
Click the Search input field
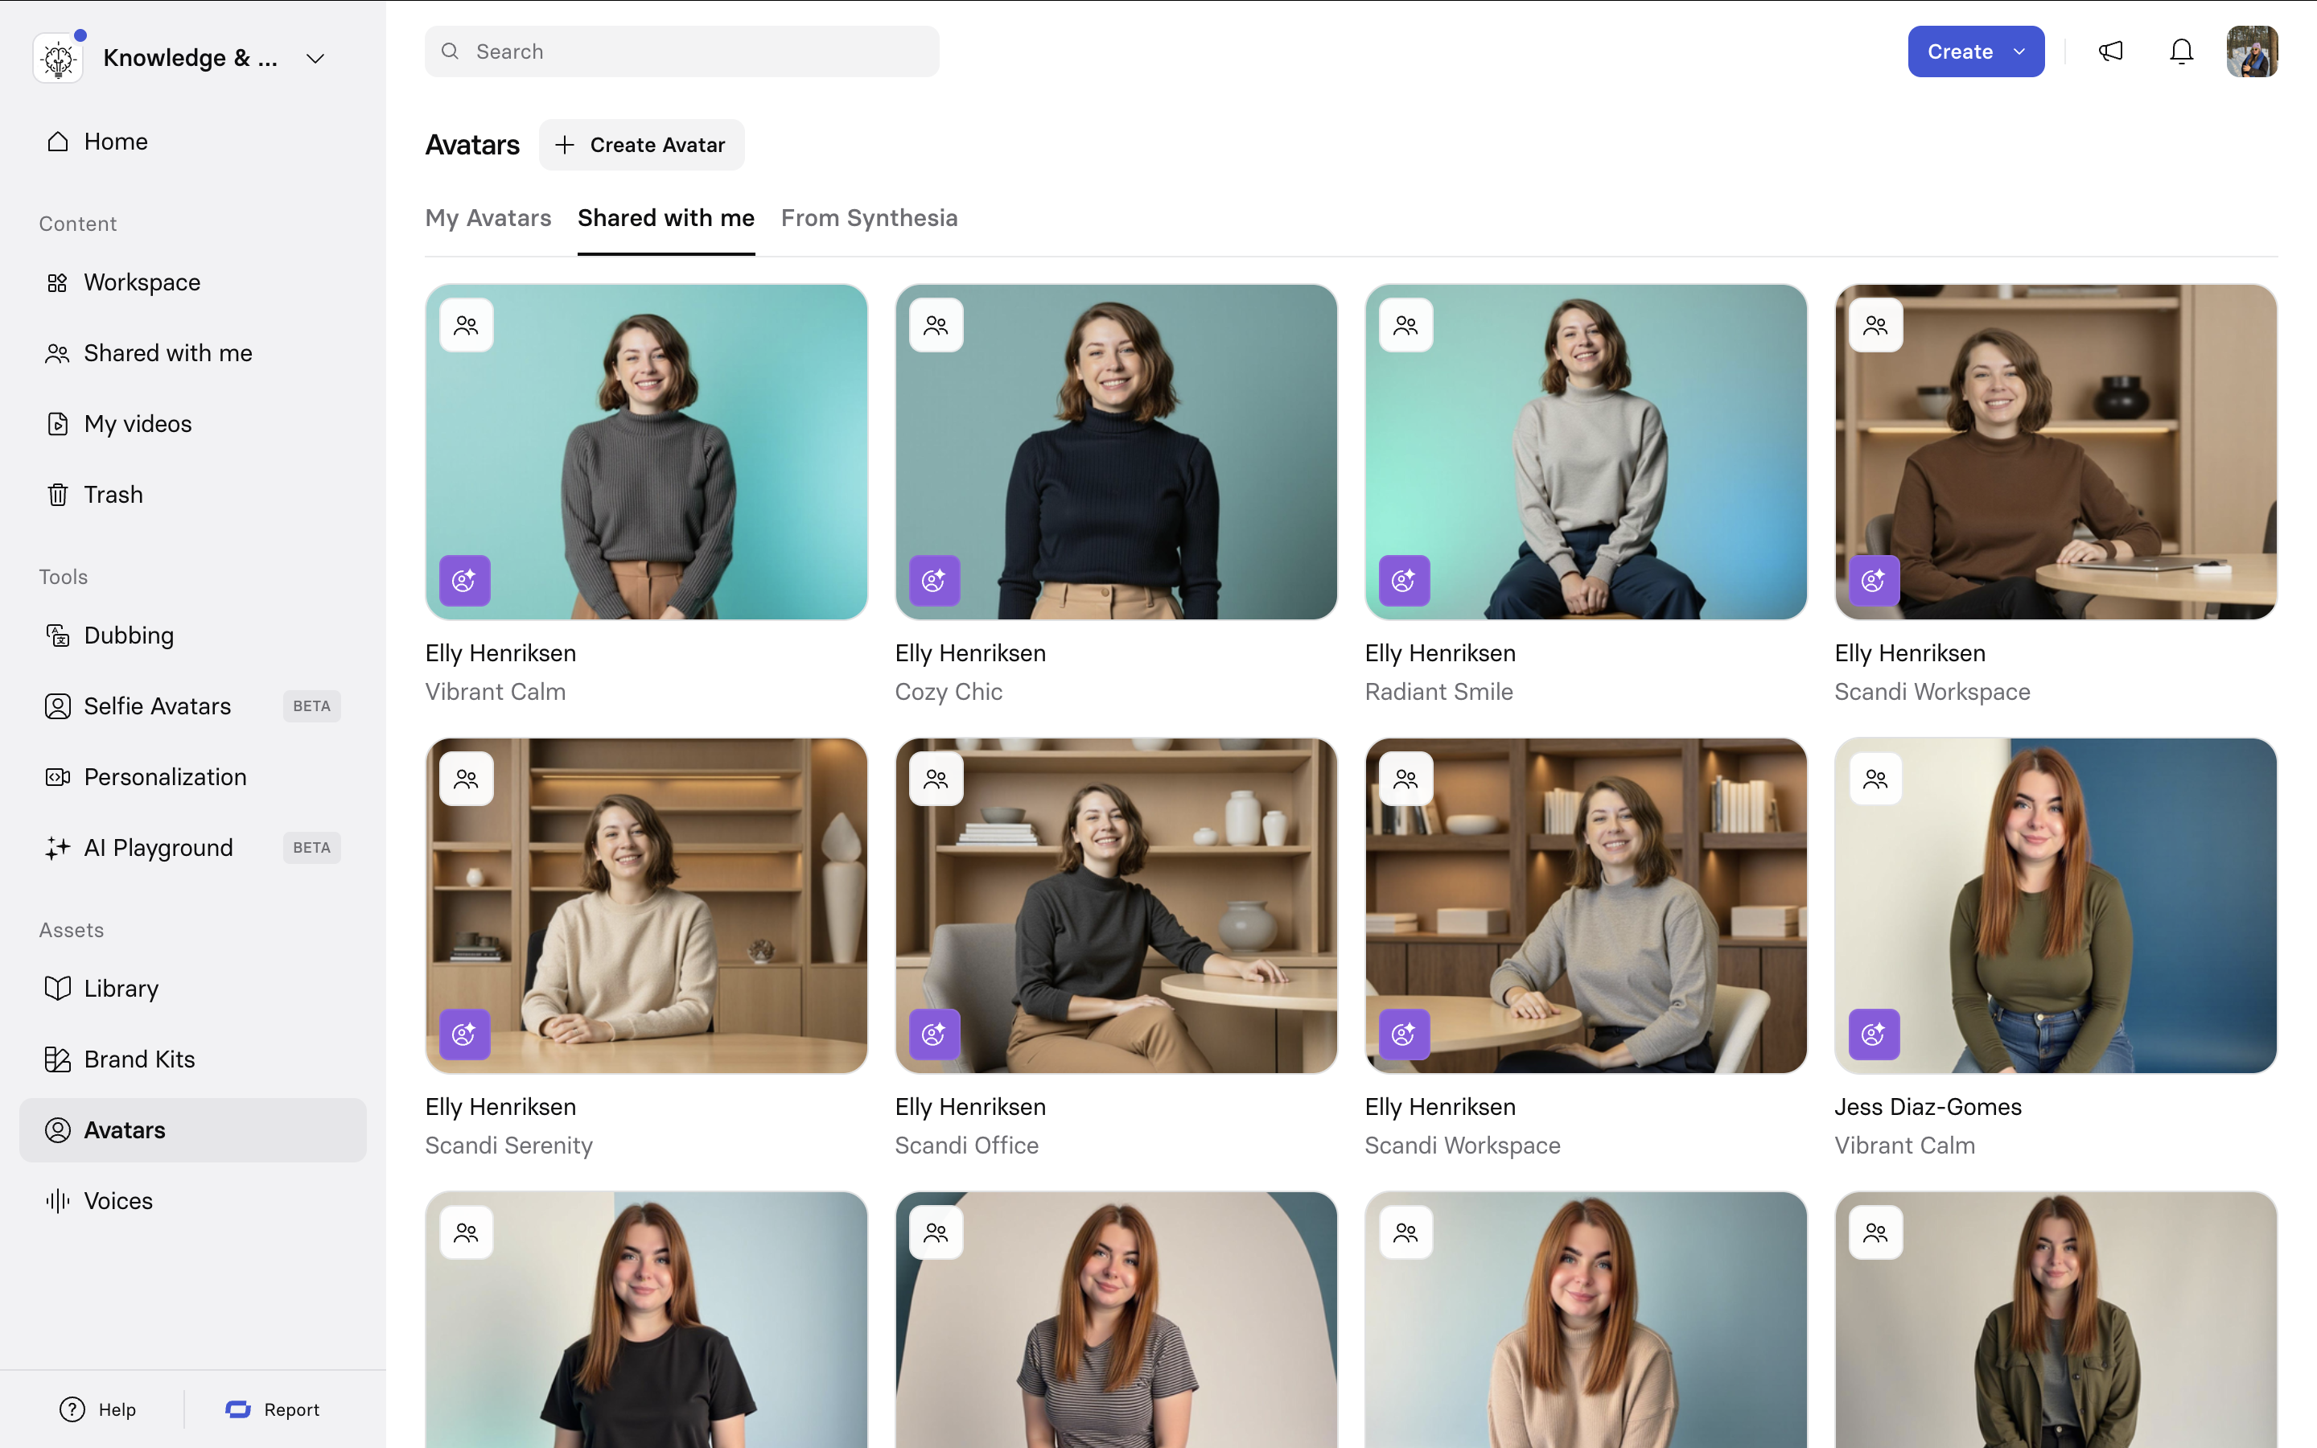681,51
